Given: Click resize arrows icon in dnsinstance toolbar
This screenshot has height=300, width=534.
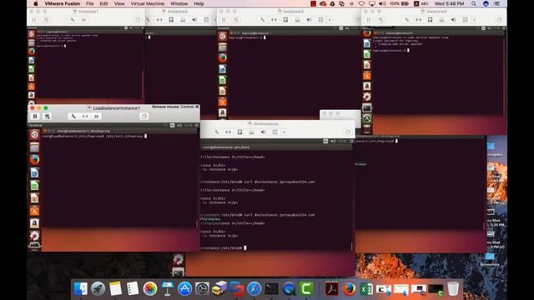Looking at the screenshot, I should (x=228, y=132).
